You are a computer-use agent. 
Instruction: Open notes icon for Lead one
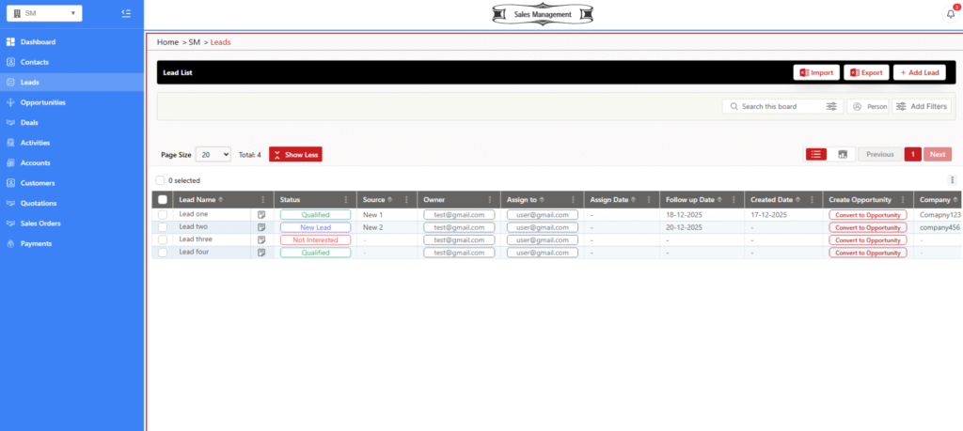261,215
